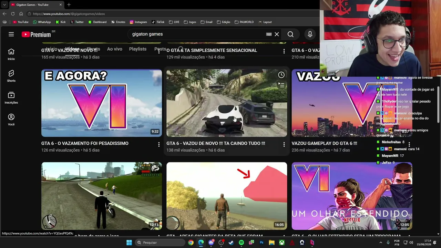Viewport: 441px width, 248px height.
Task: Open Inscrições in the sidebar
Action: coord(11,98)
